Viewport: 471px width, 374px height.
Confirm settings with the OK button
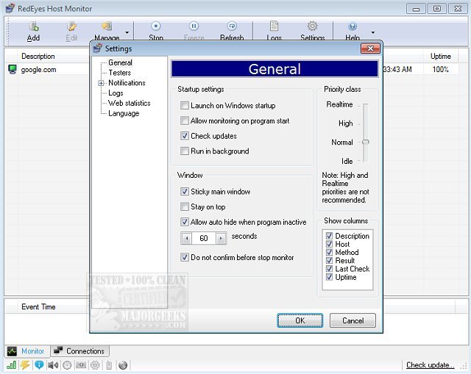(x=300, y=320)
